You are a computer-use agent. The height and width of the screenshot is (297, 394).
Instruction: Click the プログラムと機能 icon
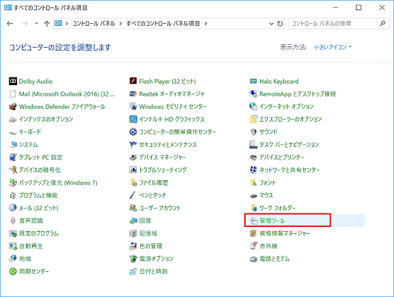13,195
